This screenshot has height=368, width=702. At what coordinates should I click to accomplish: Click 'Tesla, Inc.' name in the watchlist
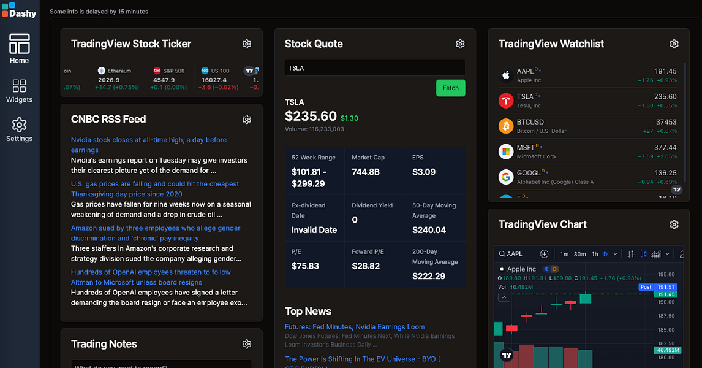pyautogui.click(x=530, y=105)
